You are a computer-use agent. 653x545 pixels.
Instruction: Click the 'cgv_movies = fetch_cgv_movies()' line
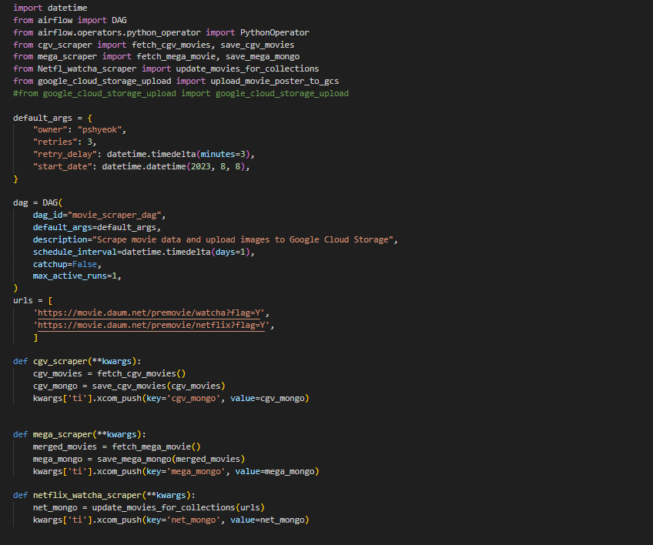pyautogui.click(x=109, y=373)
